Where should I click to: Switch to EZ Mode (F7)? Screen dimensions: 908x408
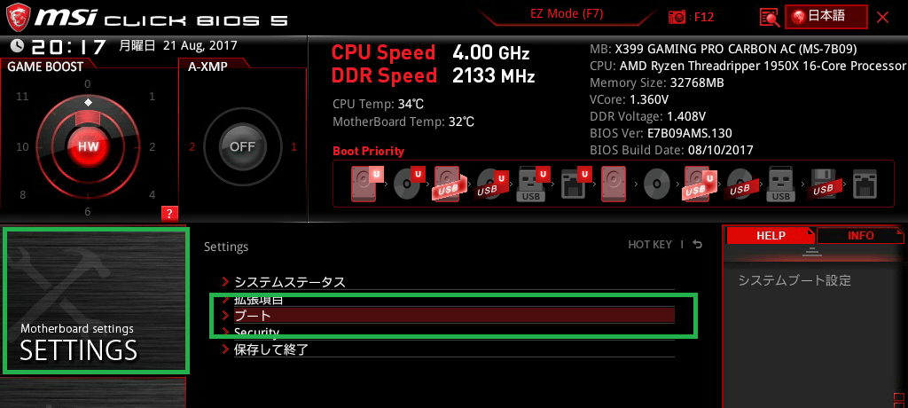click(x=567, y=14)
